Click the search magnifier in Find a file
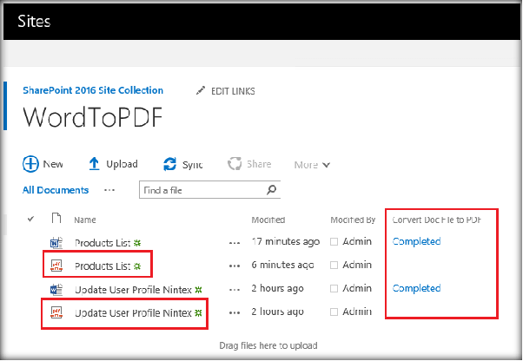Viewport: 523px width, 361px height. point(272,190)
